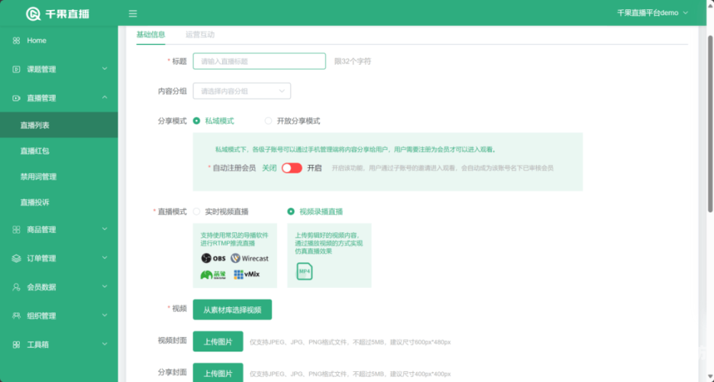Select 实时视频直播 radio option

coord(196,212)
